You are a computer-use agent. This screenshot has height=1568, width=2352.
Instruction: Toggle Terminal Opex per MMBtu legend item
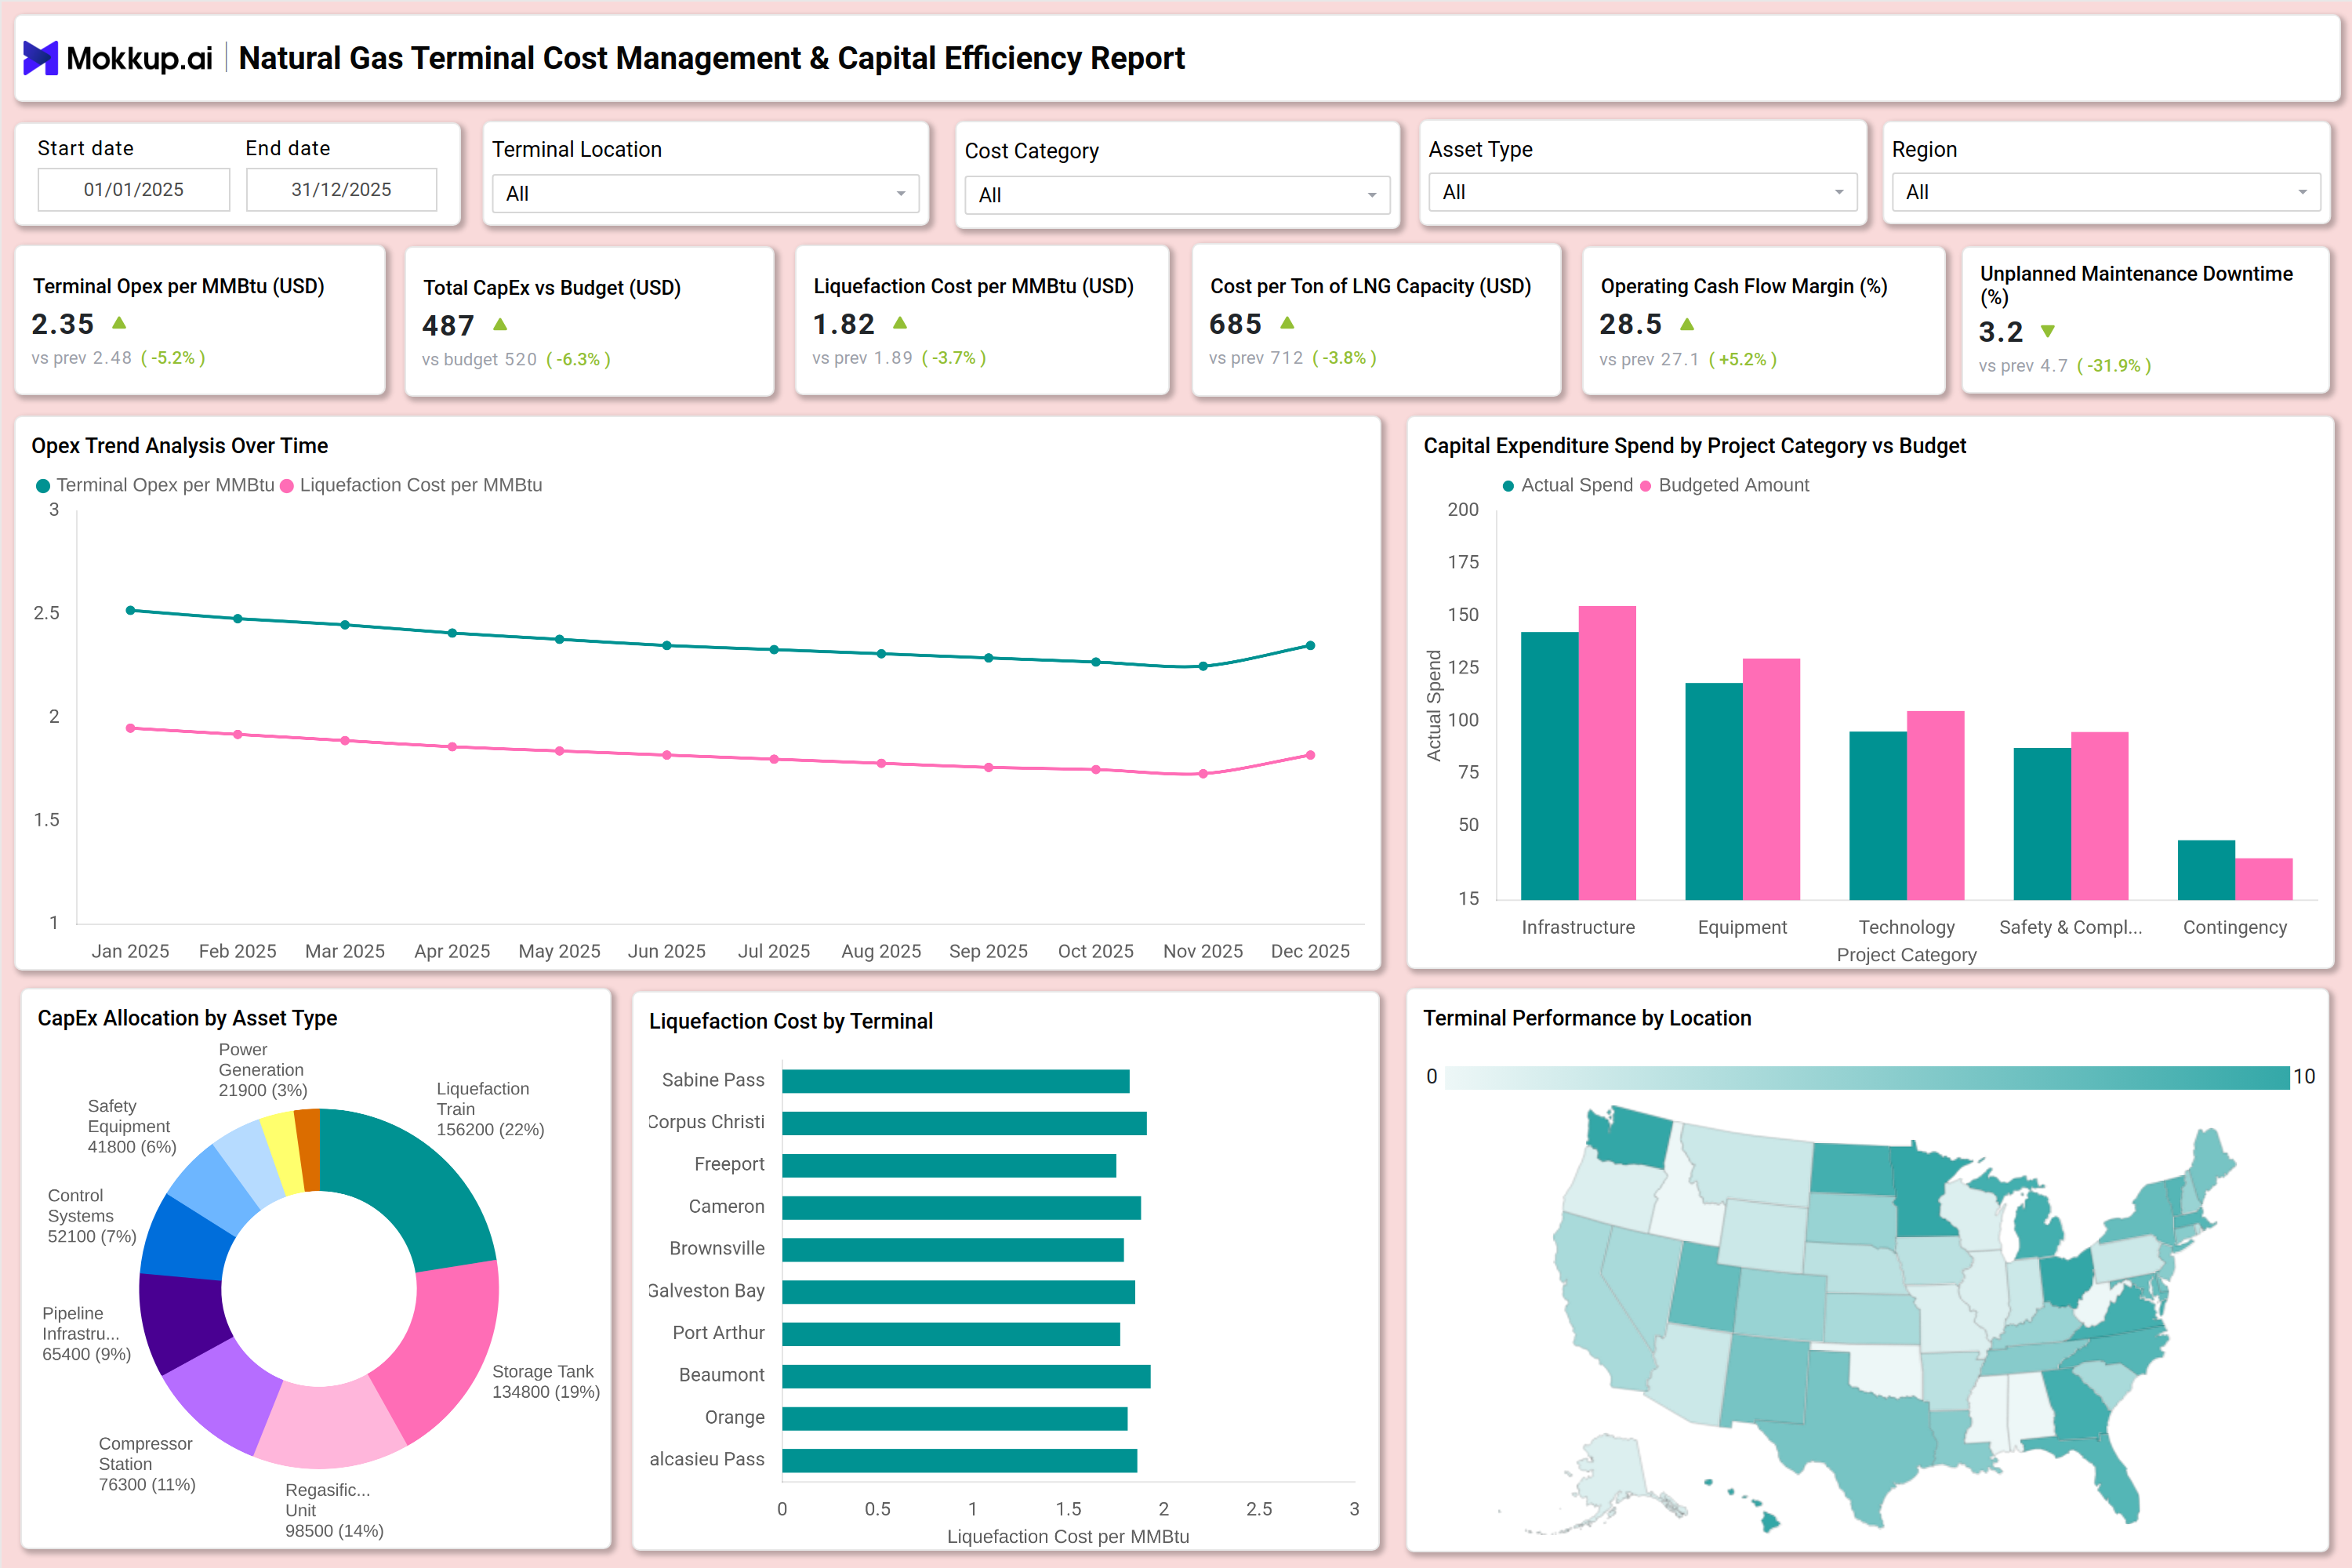tap(155, 485)
